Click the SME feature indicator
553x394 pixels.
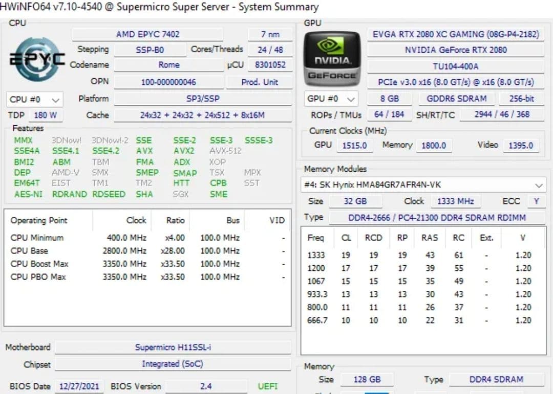(218, 194)
